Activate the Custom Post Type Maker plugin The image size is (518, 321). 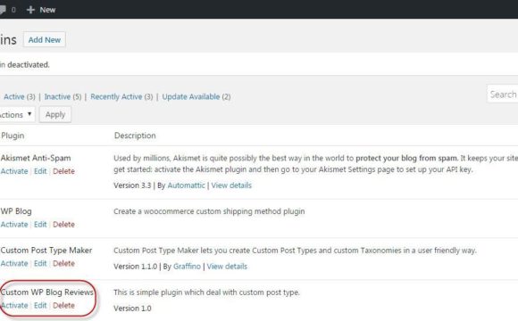(14, 263)
